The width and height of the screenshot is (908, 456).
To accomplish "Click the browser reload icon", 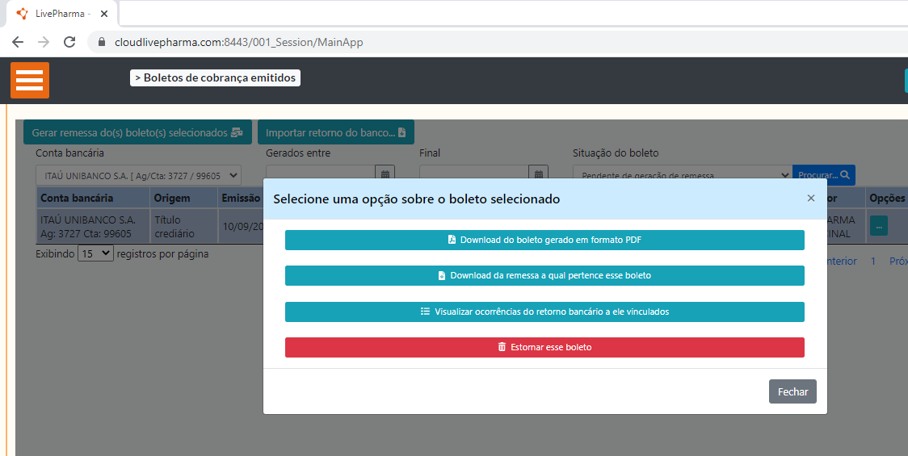I will tap(69, 42).
